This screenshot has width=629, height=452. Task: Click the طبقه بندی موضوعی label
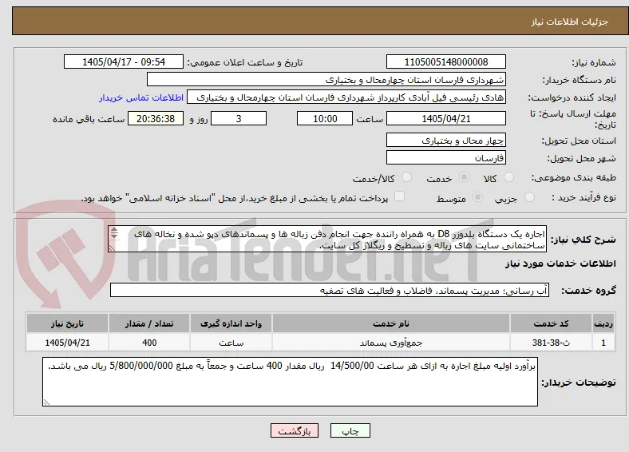click(574, 177)
